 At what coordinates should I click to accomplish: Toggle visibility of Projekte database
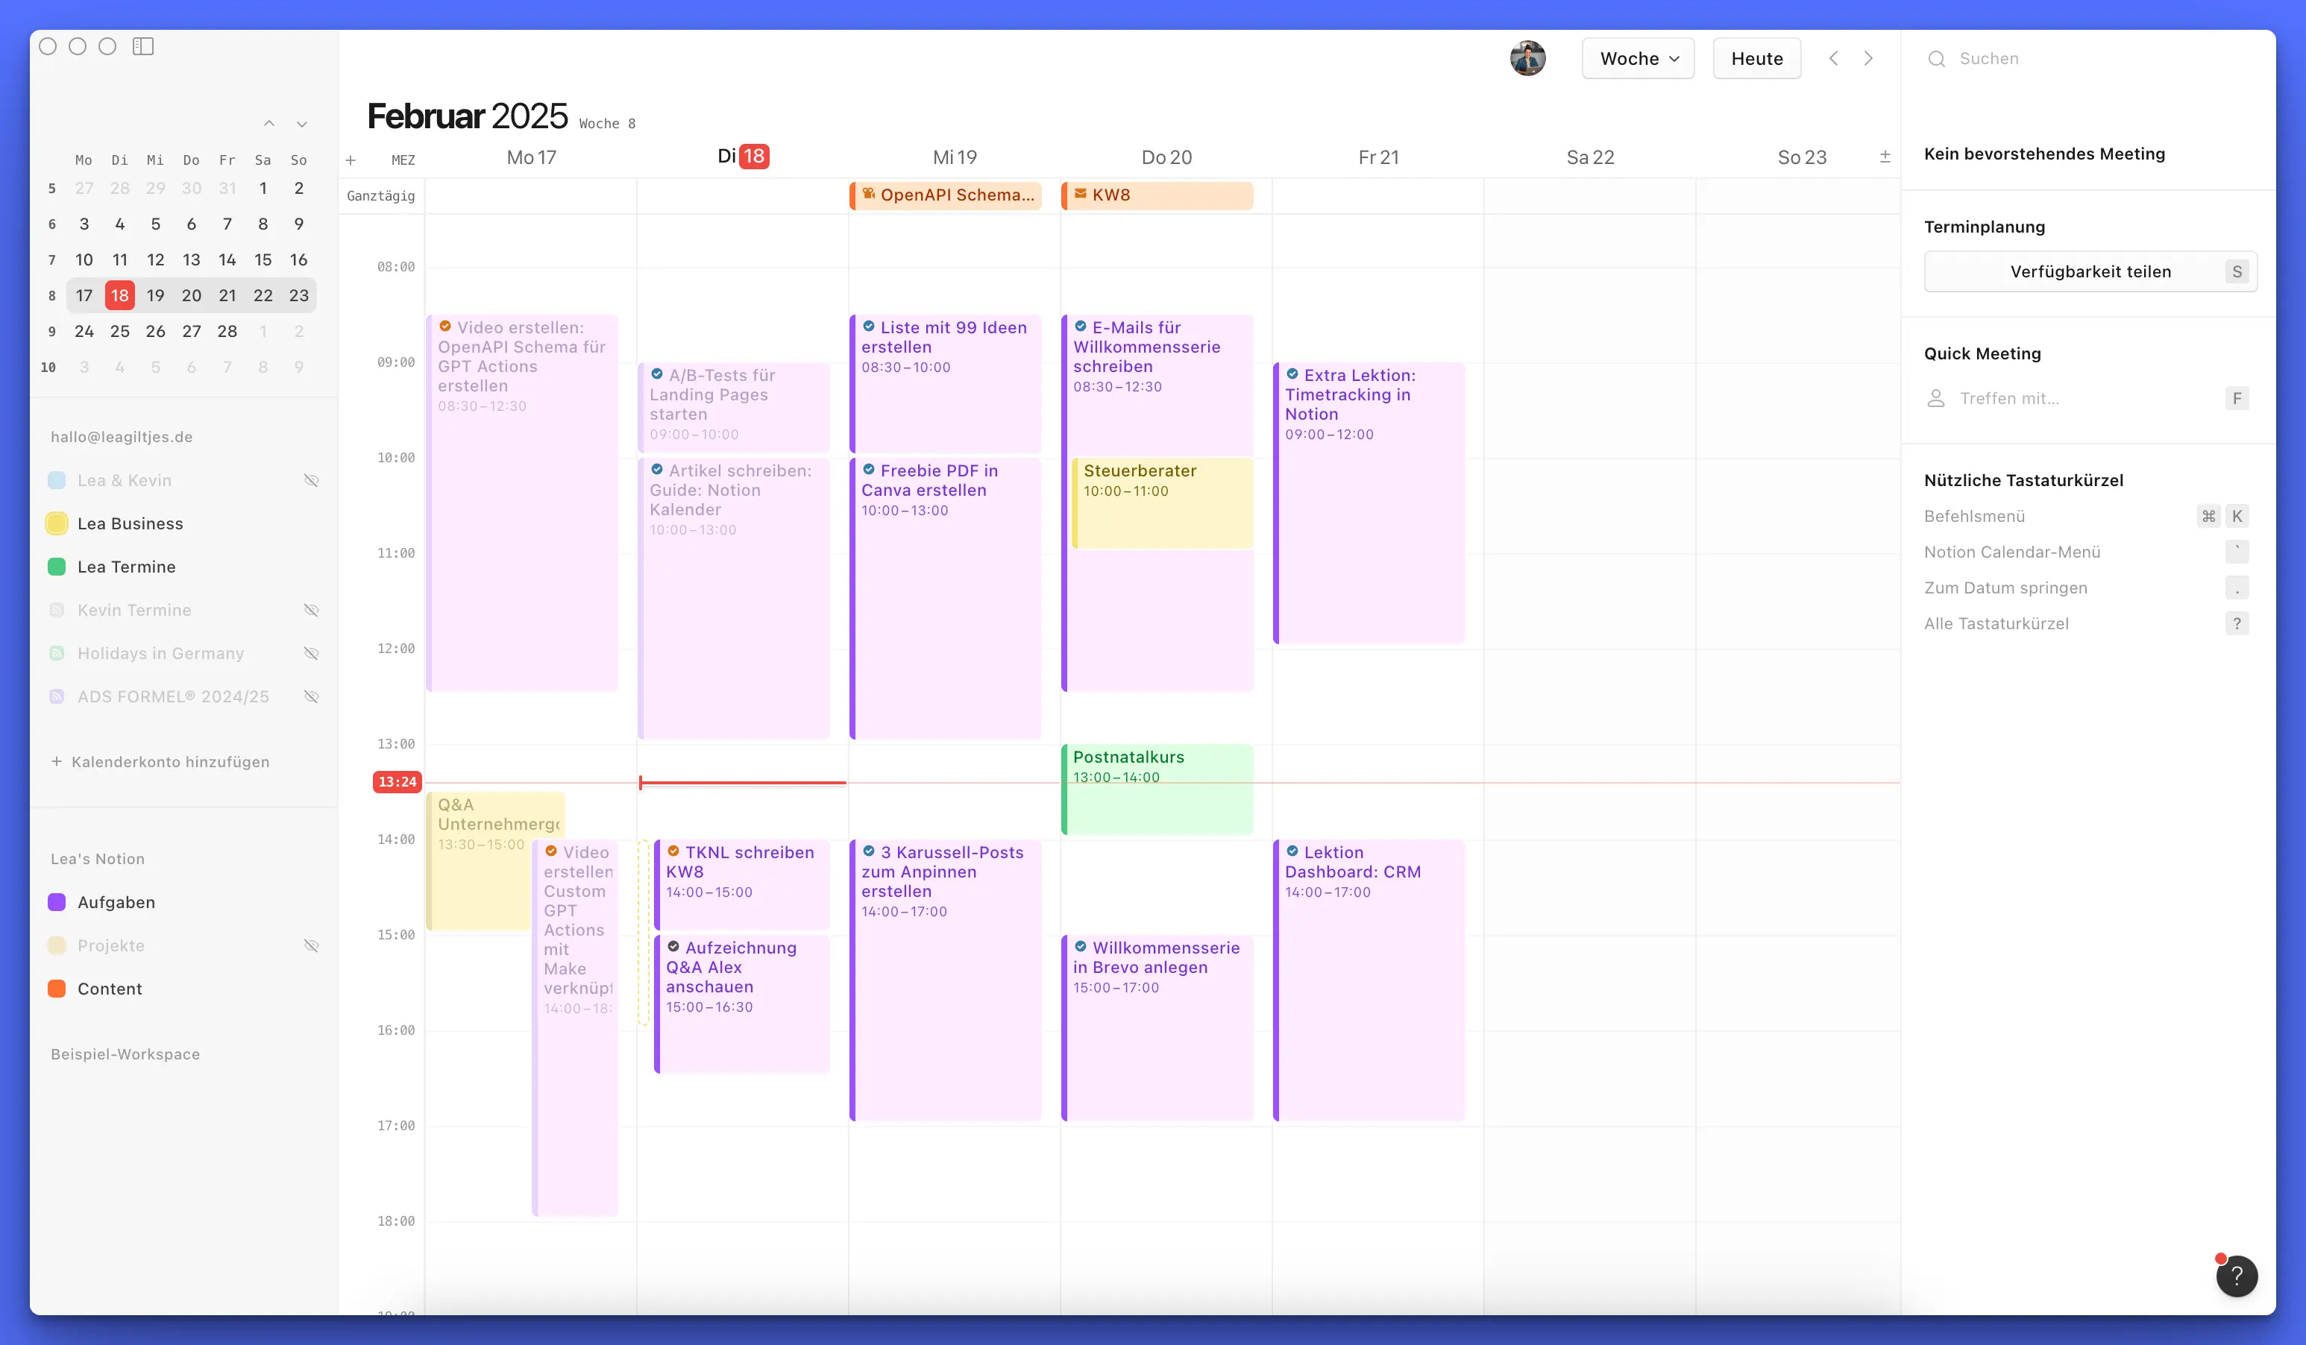click(311, 945)
